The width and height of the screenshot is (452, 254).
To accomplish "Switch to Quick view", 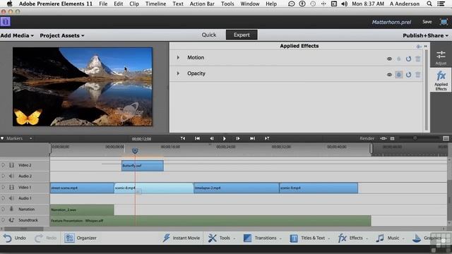I will [x=209, y=35].
